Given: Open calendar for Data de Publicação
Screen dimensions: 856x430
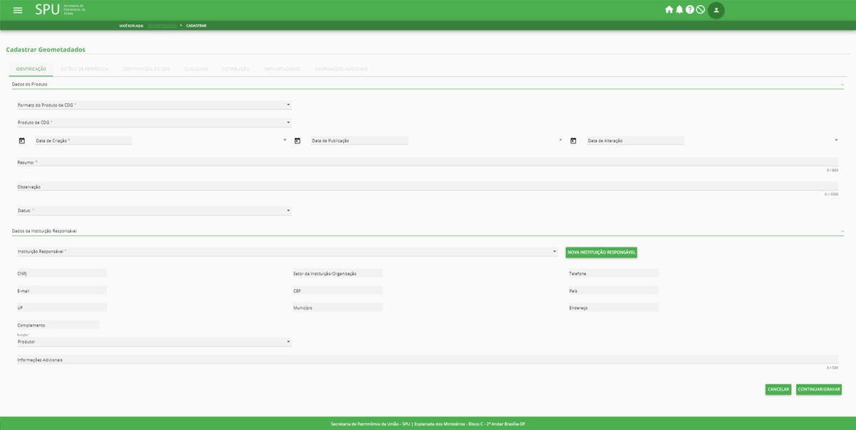Looking at the screenshot, I should pyautogui.click(x=298, y=141).
